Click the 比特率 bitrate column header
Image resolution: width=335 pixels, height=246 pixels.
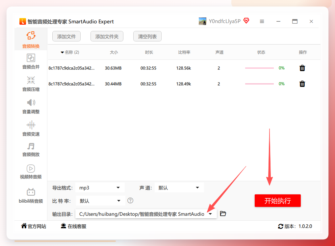(184, 52)
